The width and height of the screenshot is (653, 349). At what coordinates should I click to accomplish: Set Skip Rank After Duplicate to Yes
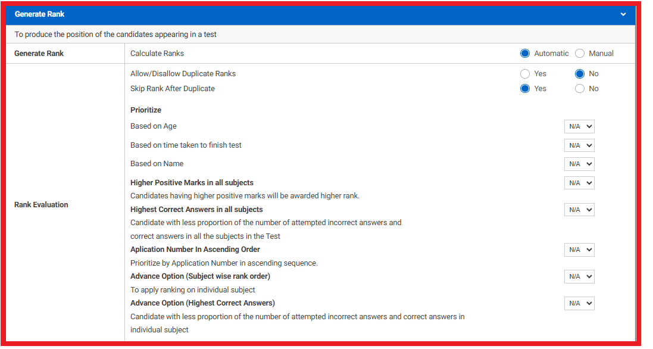(x=524, y=89)
